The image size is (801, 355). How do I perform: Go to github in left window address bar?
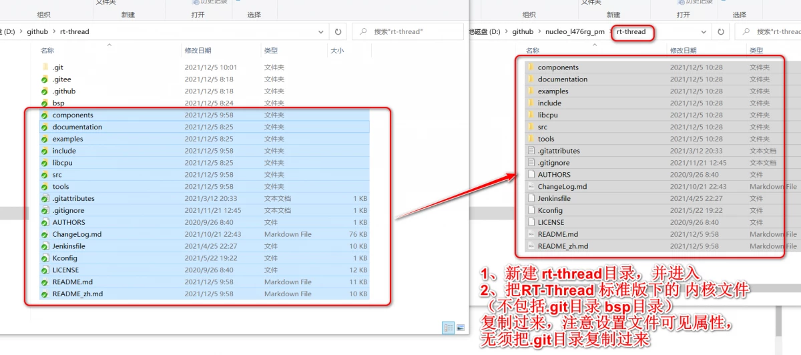tap(37, 31)
